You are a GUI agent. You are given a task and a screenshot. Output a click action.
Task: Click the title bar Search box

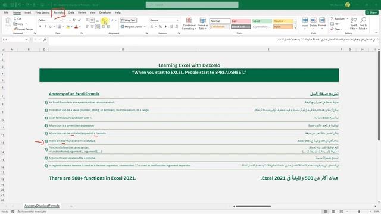click(192, 5)
